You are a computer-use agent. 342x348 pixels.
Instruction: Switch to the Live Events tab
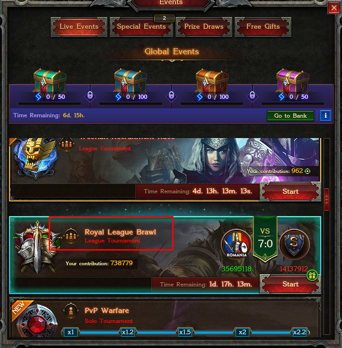[x=79, y=27]
